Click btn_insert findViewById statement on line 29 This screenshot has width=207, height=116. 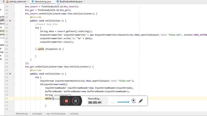coord(52,6)
